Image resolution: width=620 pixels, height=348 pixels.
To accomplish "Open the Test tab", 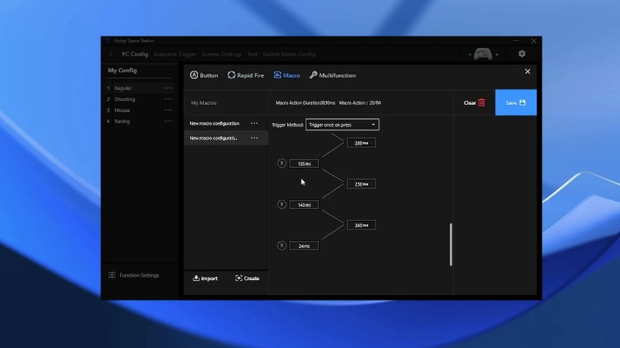I will [x=252, y=54].
